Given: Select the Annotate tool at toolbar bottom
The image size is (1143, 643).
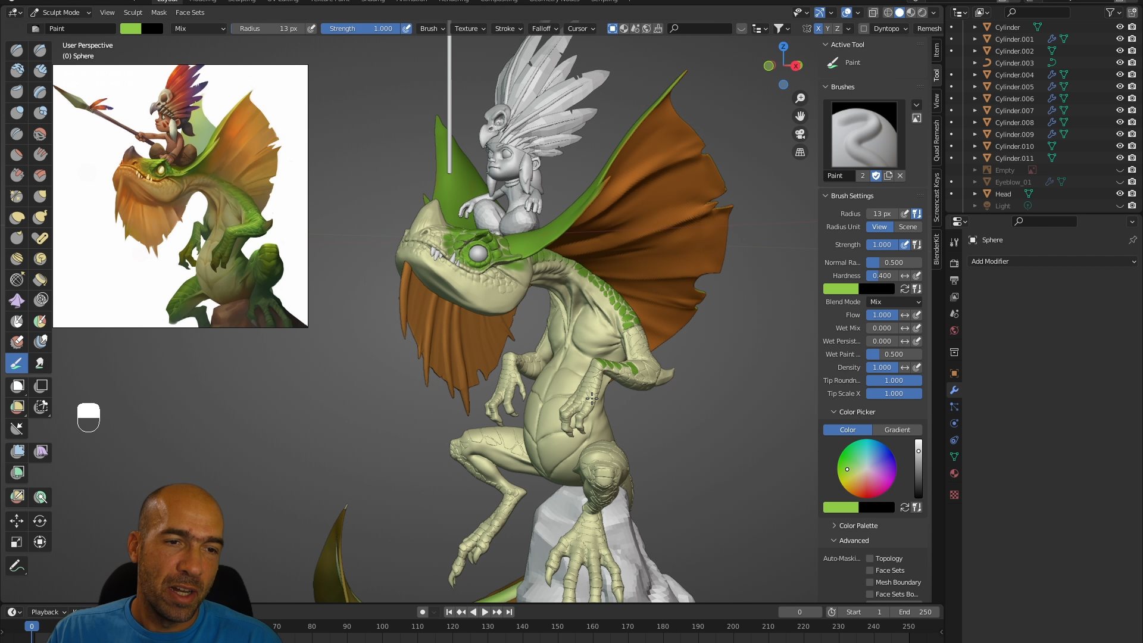Looking at the screenshot, I should (x=16, y=565).
